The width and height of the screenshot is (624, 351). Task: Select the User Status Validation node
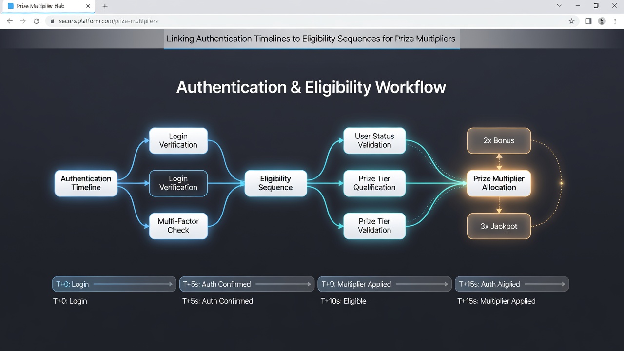[374, 141]
